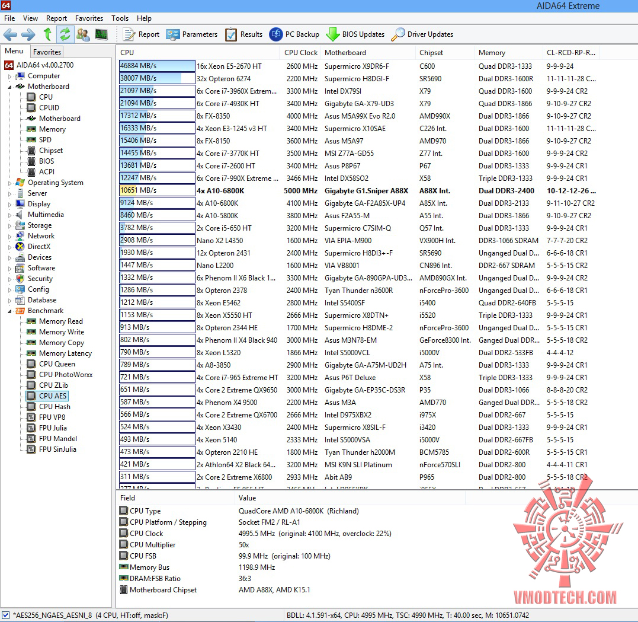Screen dimensions: 638x622
Task: Open the Memory Latency benchmark
Action: tap(65, 353)
